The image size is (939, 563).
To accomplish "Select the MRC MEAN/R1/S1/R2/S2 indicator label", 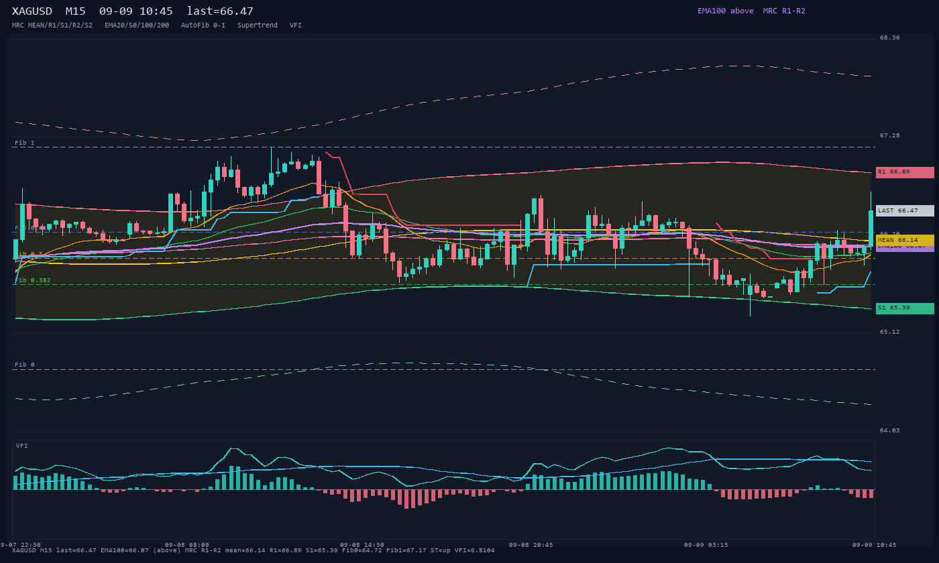I will coord(52,25).
